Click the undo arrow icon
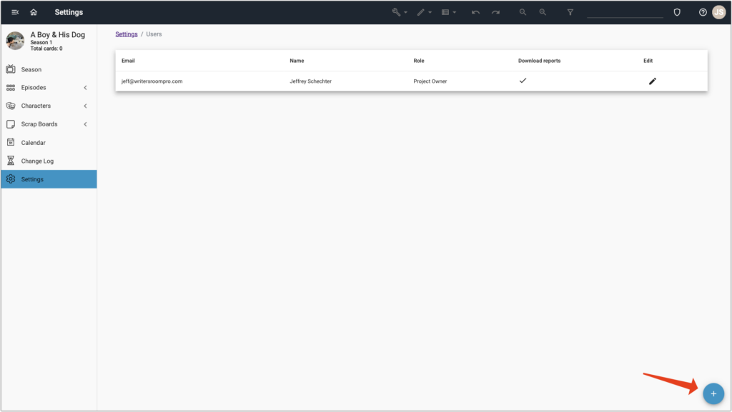The height and width of the screenshot is (412, 732). point(475,12)
